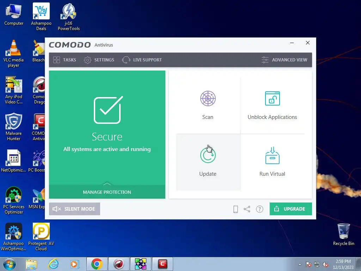Image resolution: width=361 pixels, height=271 pixels.
Task: Click the muted volume tray icon
Action: click(325, 264)
